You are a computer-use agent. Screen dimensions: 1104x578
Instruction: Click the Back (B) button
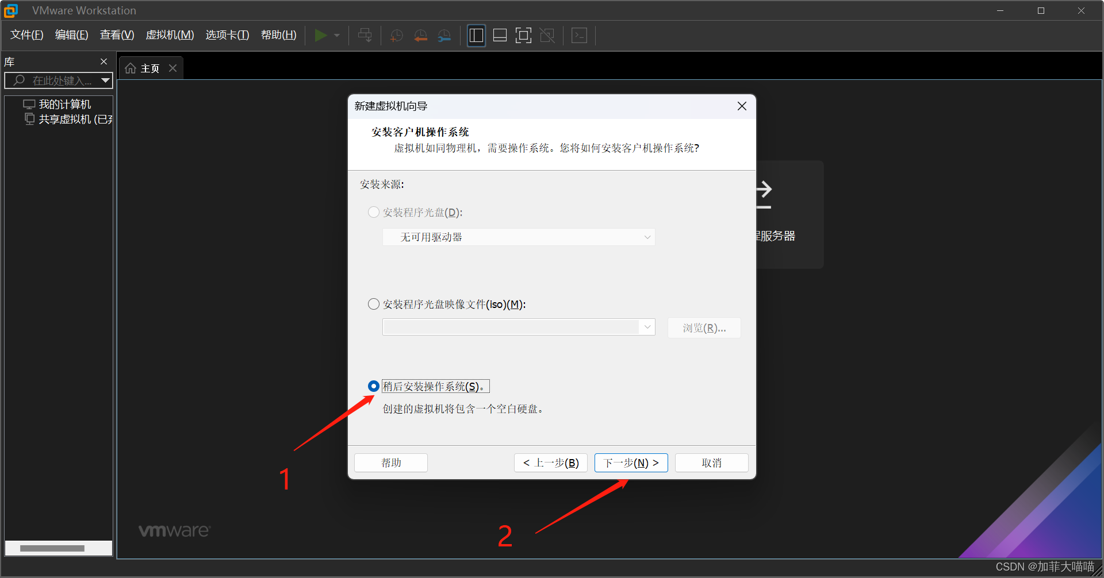[x=551, y=463]
